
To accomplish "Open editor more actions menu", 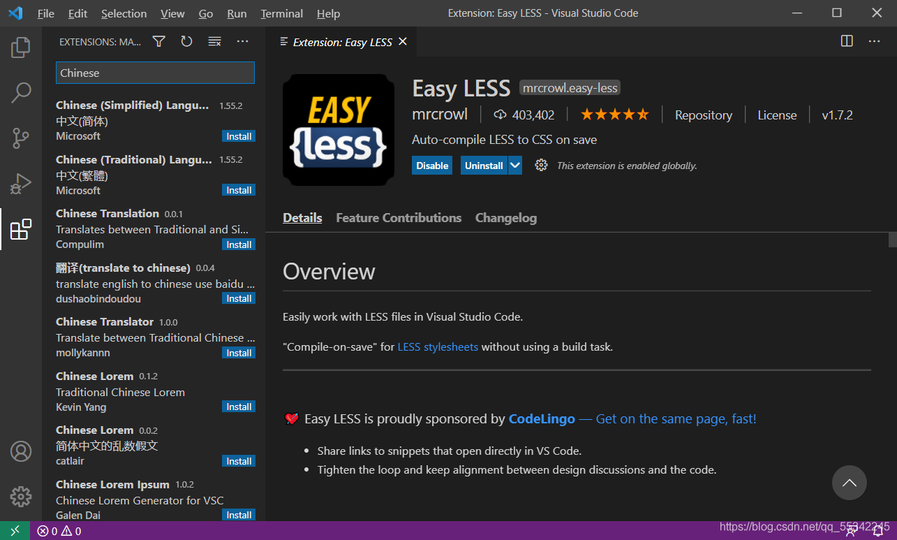I will point(874,41).
